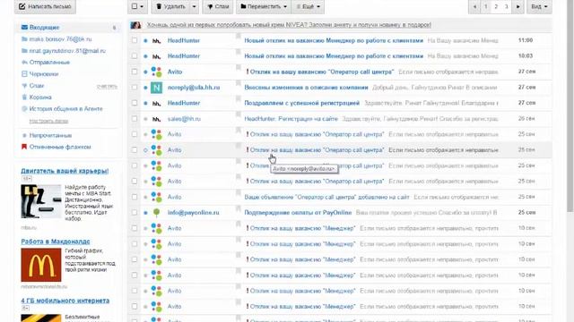Image resolution: width=574 pixels, height=322 pixels.
Task: Flag the info@payonline.ru email
Action: (238, 208)
